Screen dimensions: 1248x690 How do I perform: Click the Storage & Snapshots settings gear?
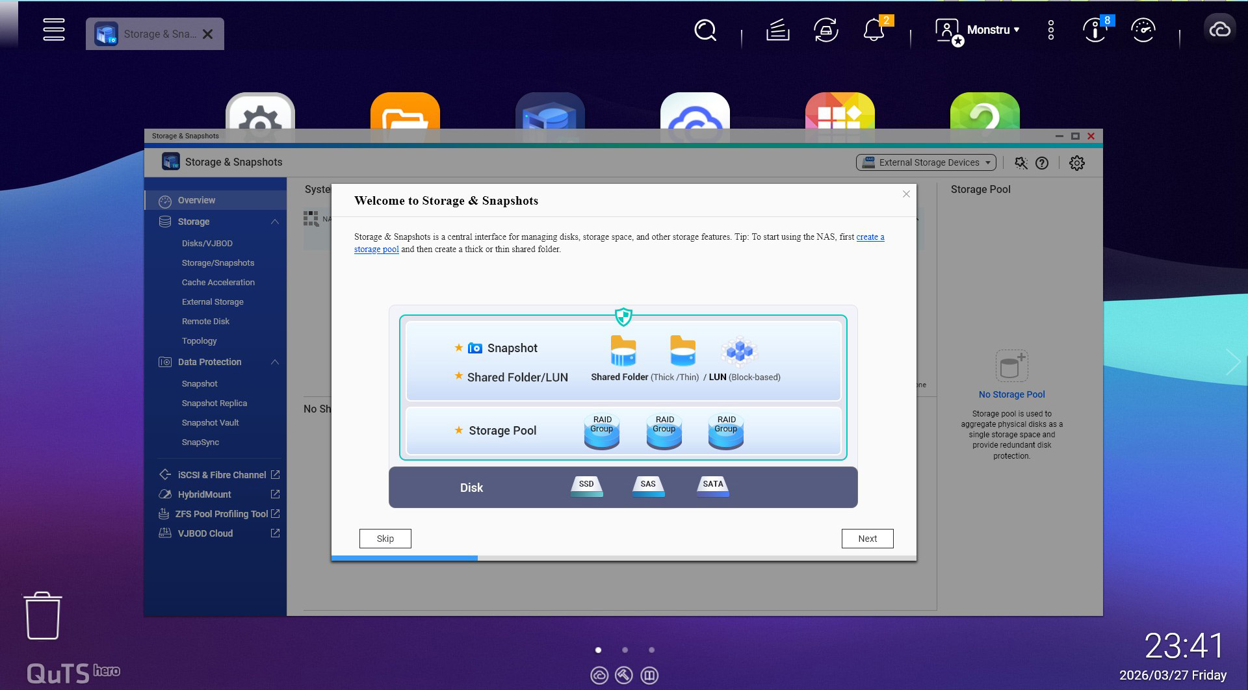1076,163
